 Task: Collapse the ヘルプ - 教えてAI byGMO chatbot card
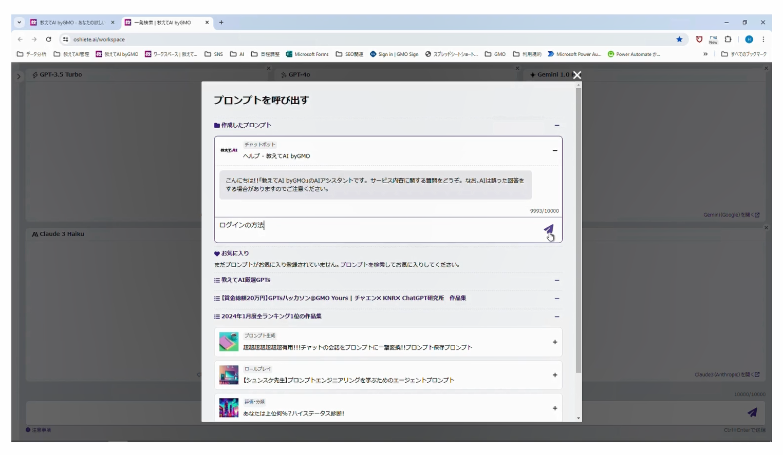click(555, 151)
